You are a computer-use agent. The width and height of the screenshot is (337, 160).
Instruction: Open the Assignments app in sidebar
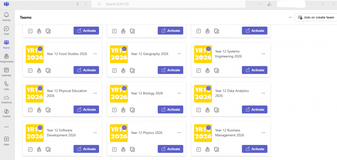click(x=6, y=58)
